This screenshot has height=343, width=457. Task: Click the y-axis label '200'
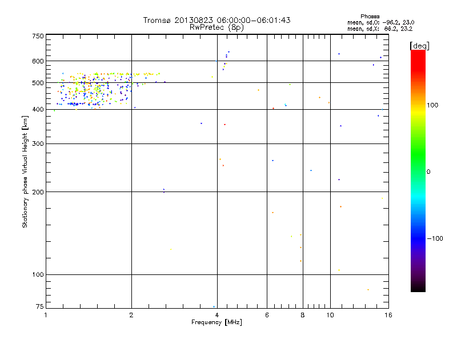coord(38,192)
